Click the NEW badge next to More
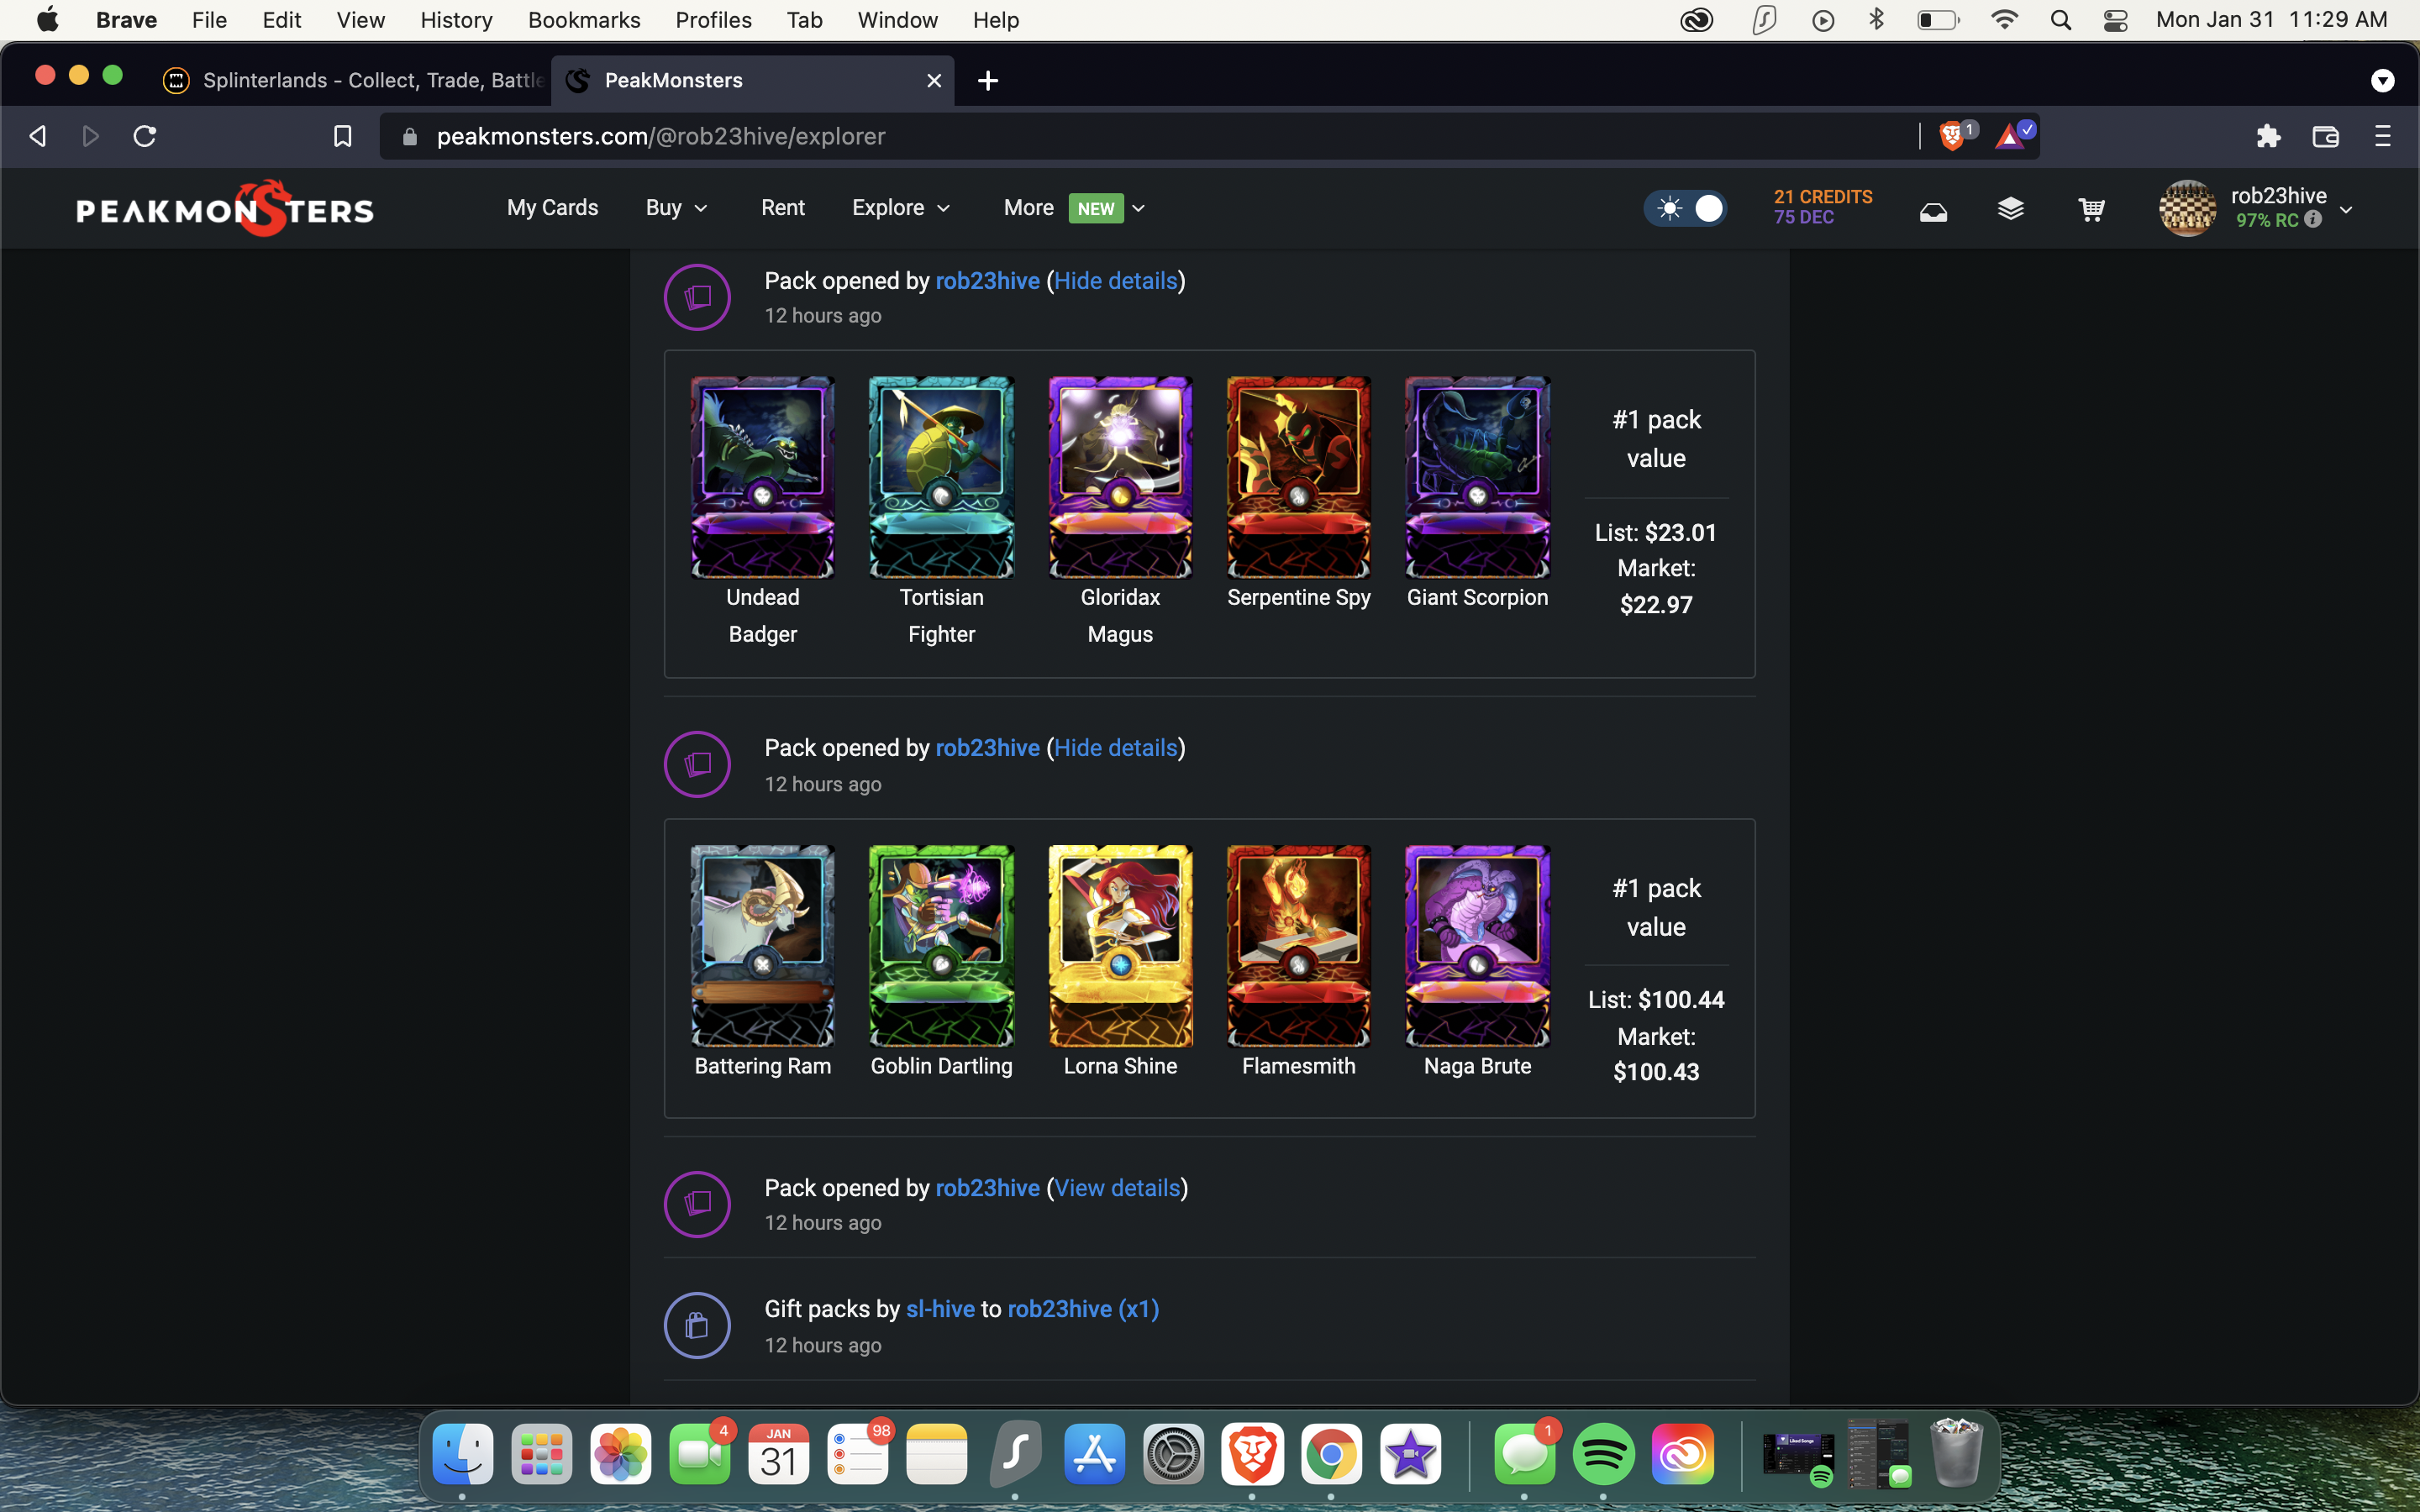The width and height of the screenshot is (2420, 1512). tap(1096, 209)
